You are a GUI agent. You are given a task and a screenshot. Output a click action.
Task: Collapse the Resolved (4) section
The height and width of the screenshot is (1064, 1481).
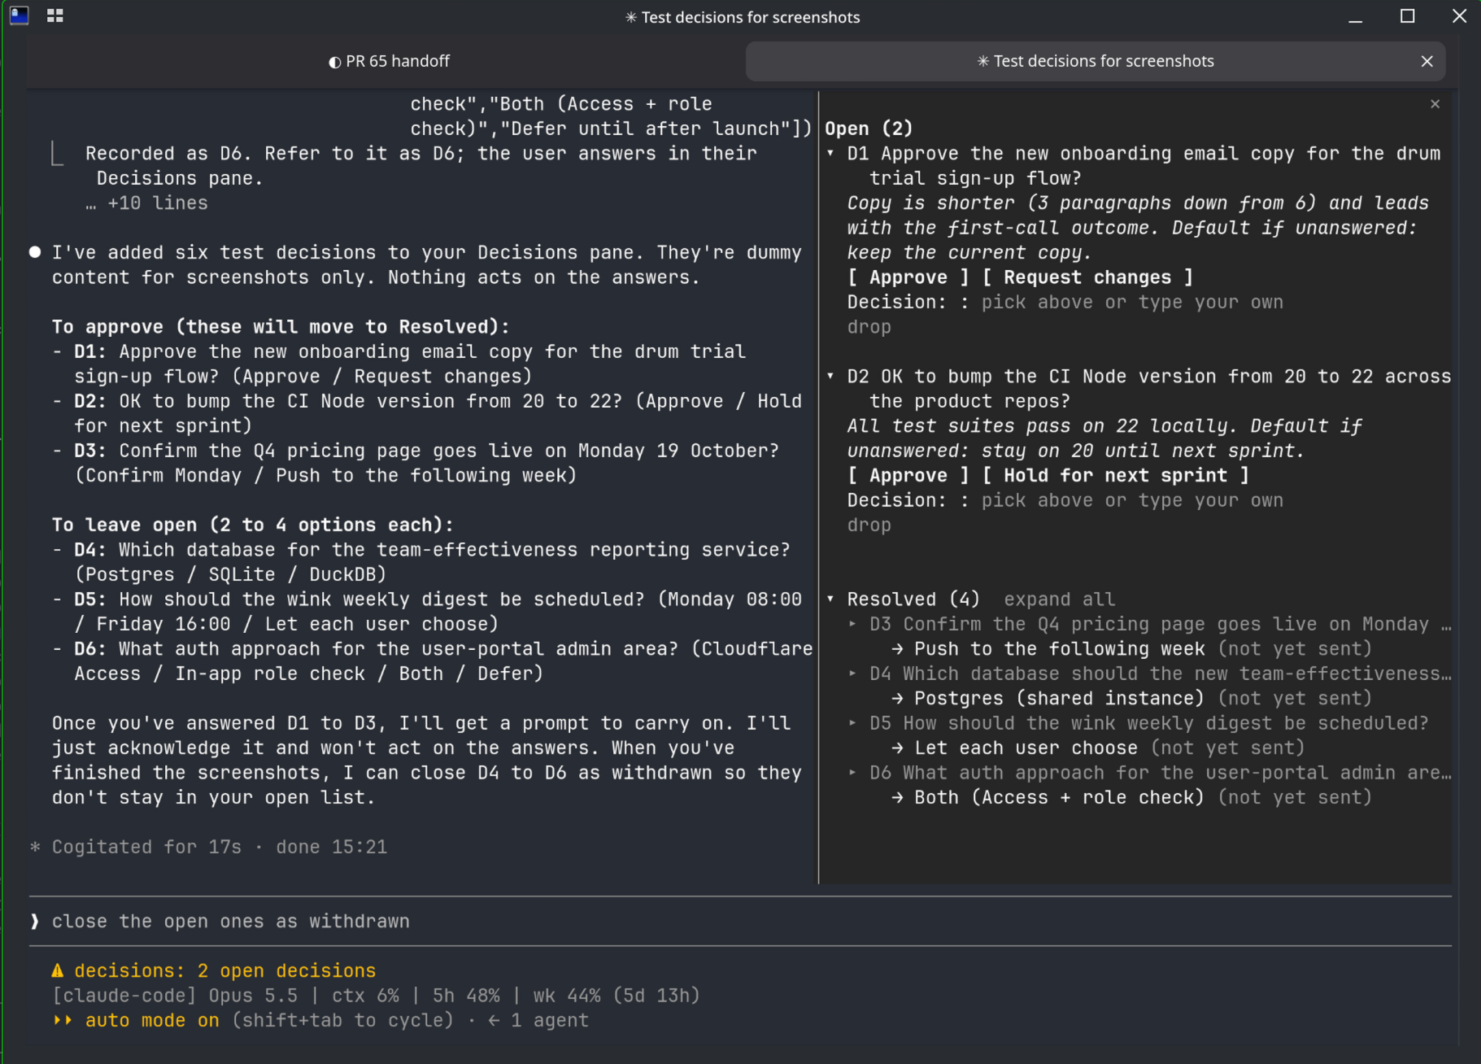pos(830,600)
